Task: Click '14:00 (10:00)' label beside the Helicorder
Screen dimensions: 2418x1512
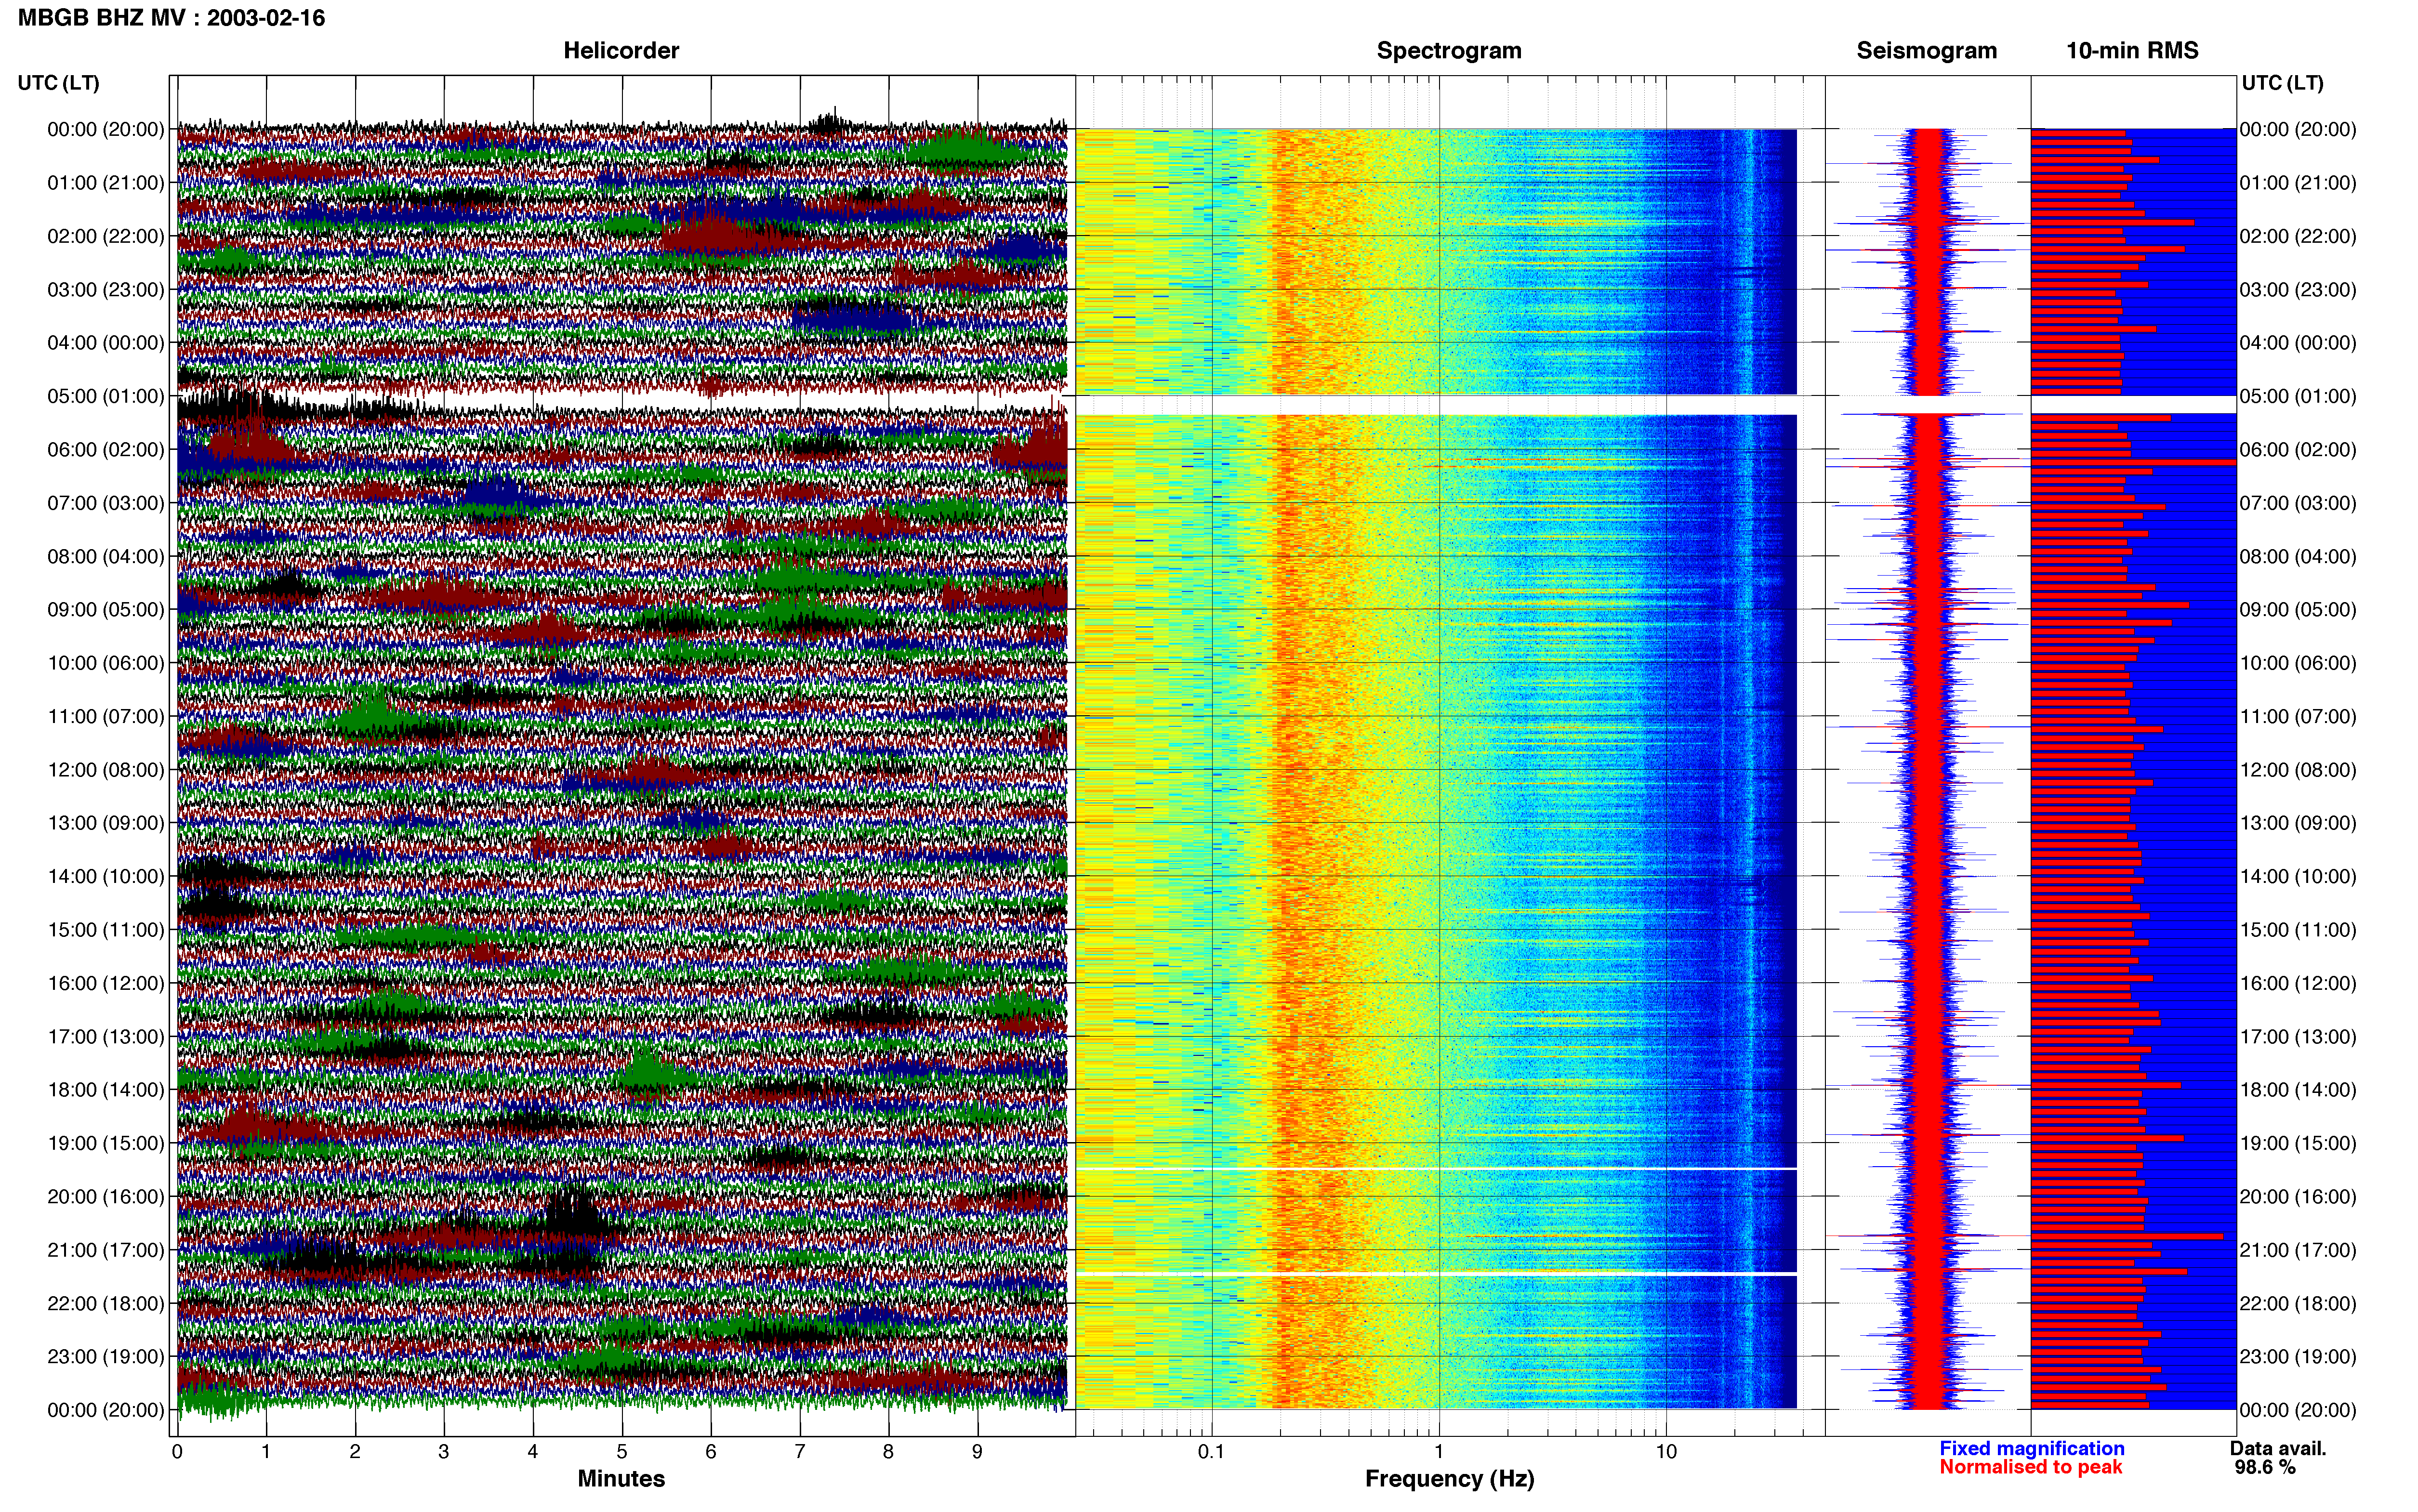Action: pyautogui.click(x=106, y=876)
